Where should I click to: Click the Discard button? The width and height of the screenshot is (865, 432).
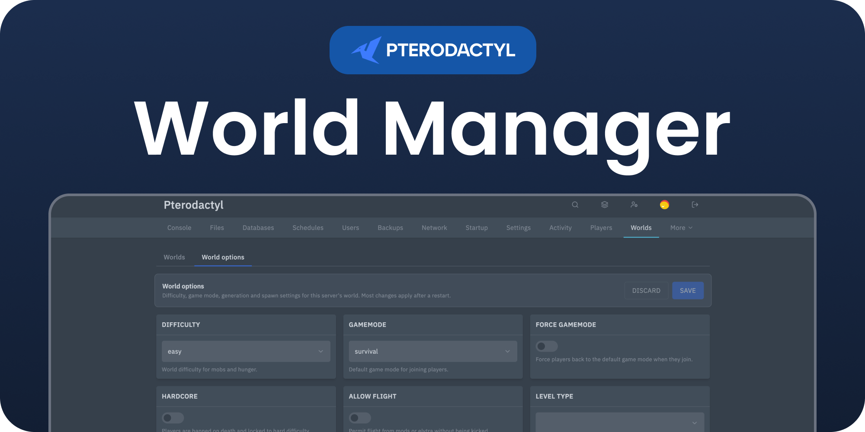pyautogui.click(x=646, y=291)
